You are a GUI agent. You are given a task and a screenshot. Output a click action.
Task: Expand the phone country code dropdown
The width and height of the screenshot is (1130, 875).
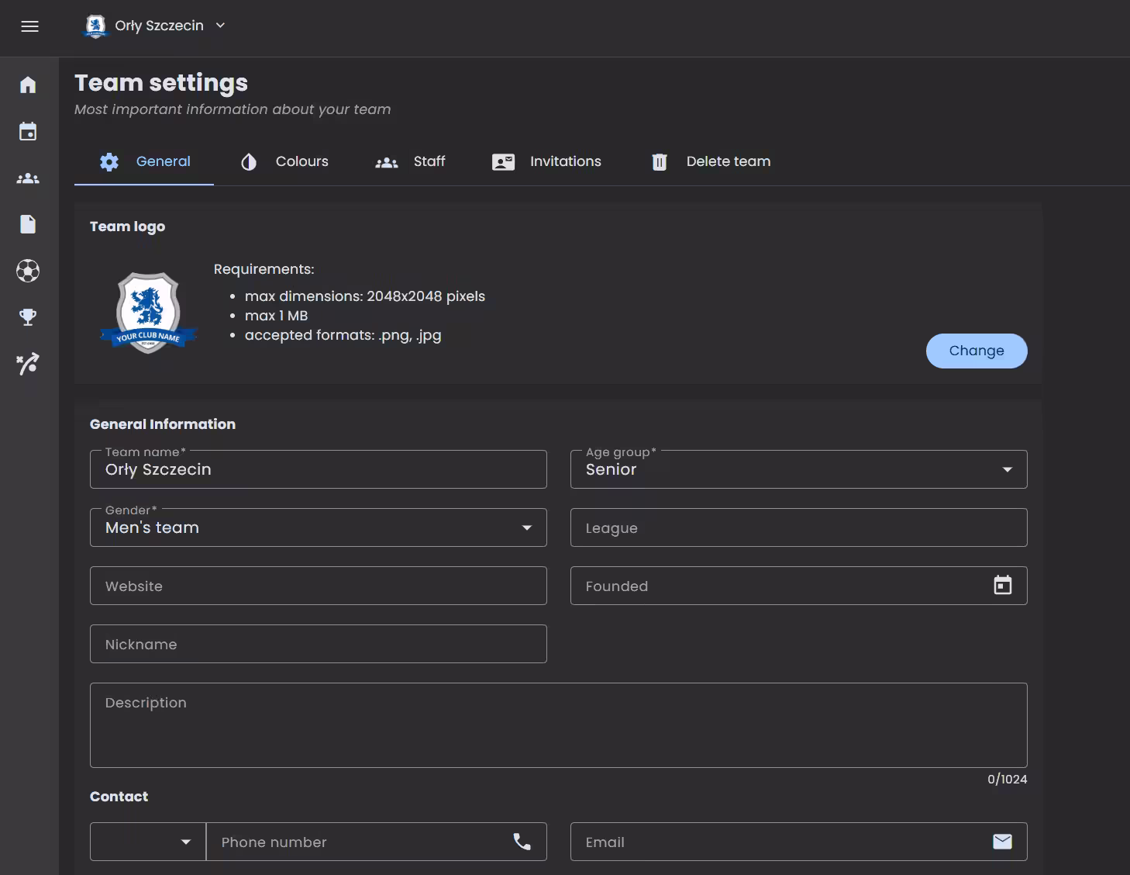click(x=148, y=842)
